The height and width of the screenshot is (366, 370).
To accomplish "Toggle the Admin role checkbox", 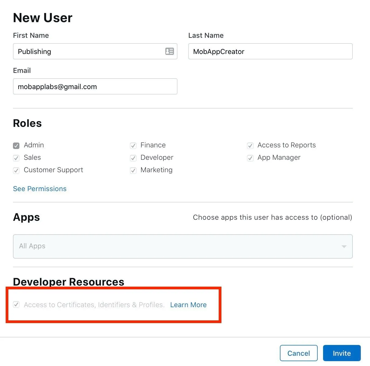I will (x=16, y=146).
